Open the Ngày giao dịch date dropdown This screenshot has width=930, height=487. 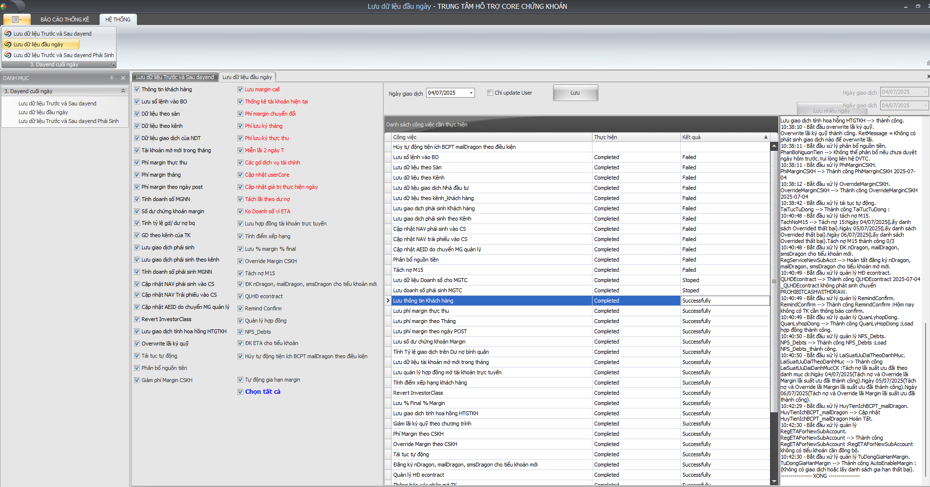471,93
